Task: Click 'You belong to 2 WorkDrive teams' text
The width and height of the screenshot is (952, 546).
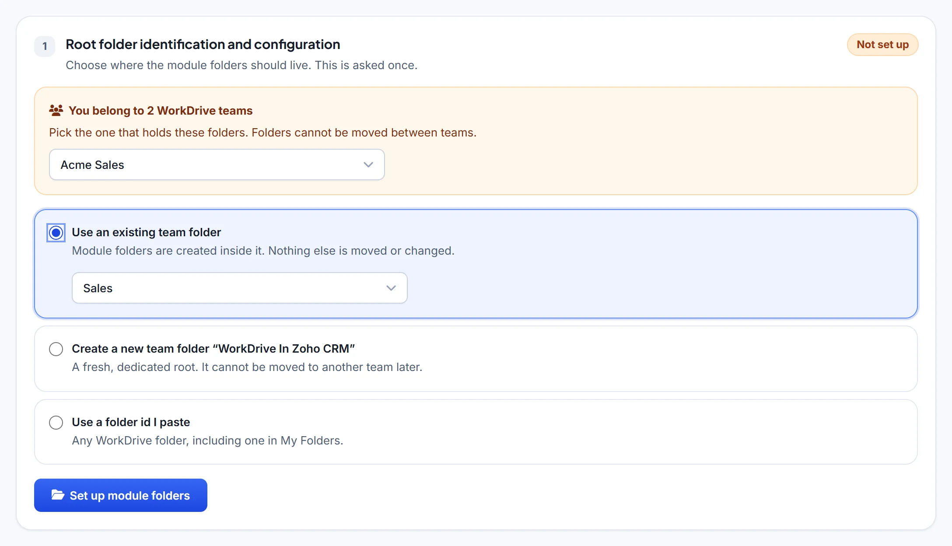Action: point(161,111)
